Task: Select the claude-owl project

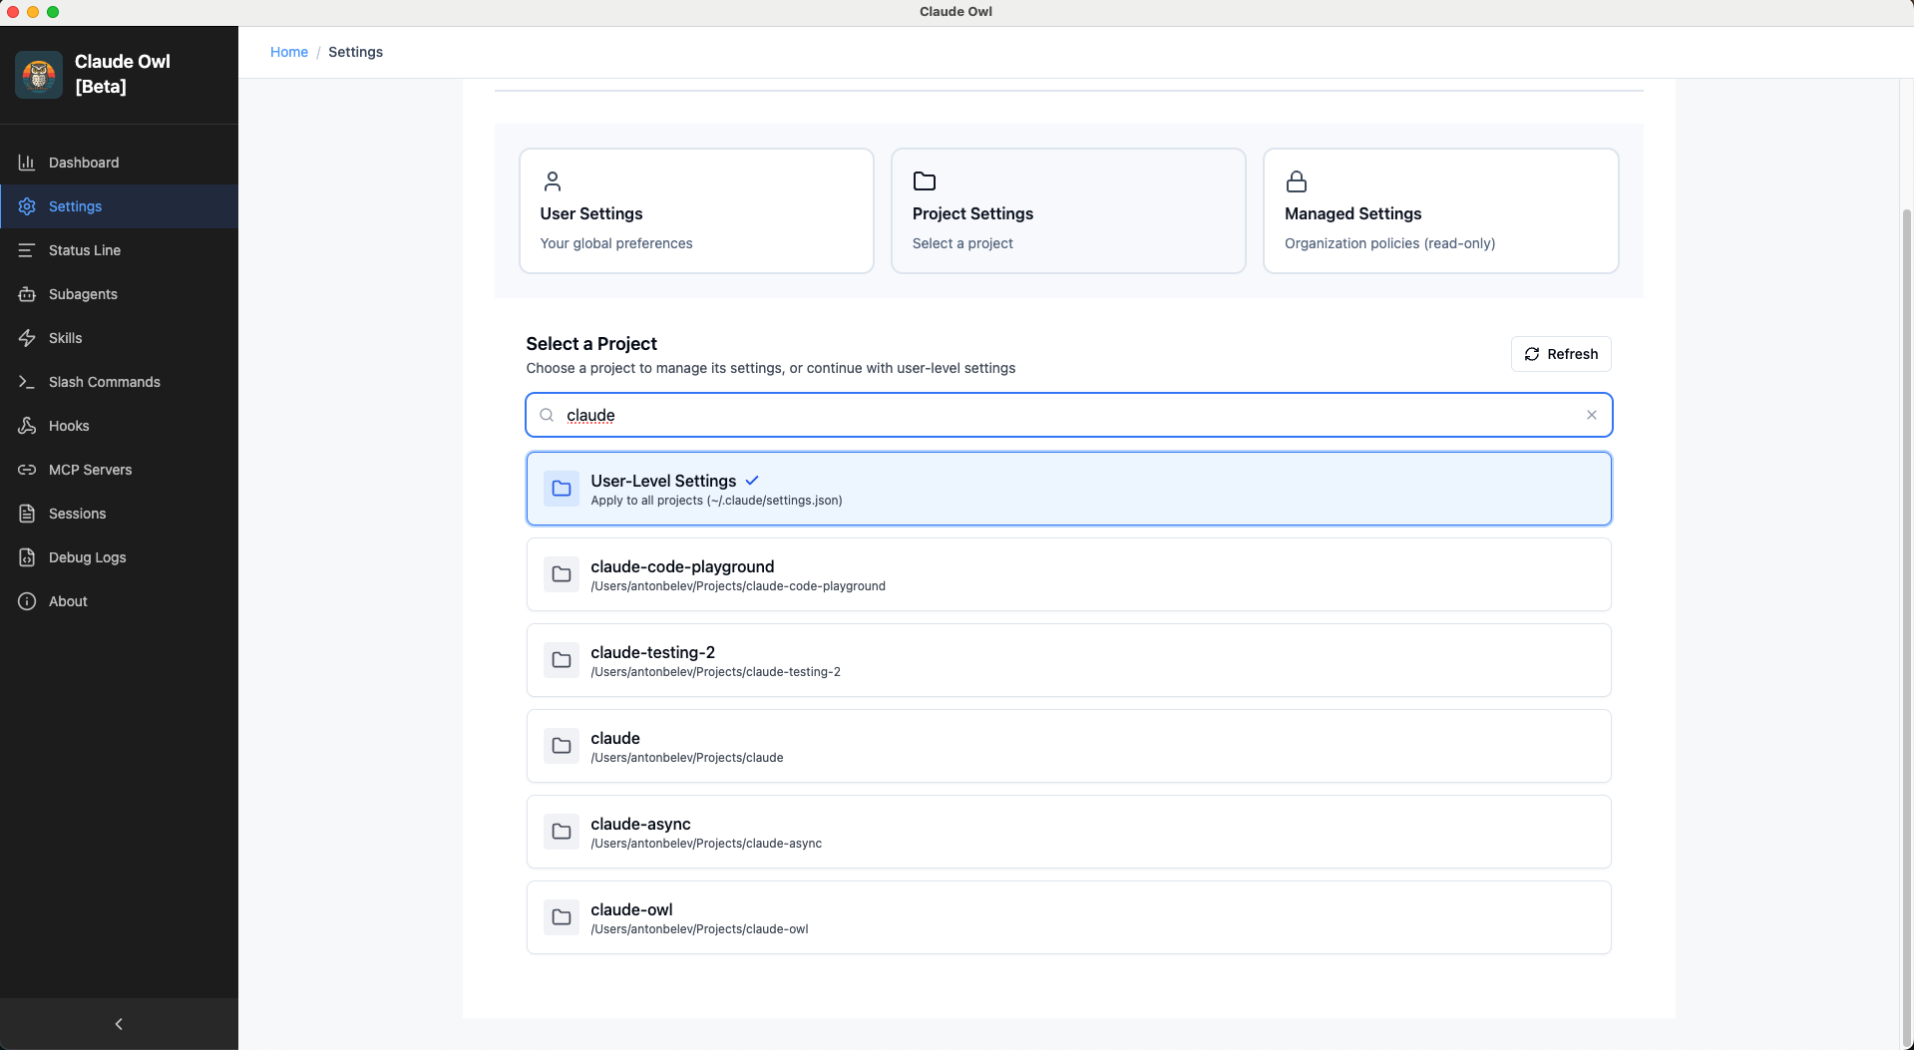Action: point(1067,916)
